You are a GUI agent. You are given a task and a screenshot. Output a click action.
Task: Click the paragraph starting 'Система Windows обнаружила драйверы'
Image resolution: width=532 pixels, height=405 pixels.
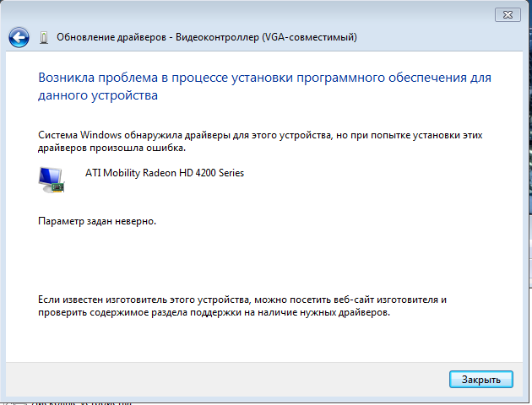pyautogui.click(x=260, y=141)
